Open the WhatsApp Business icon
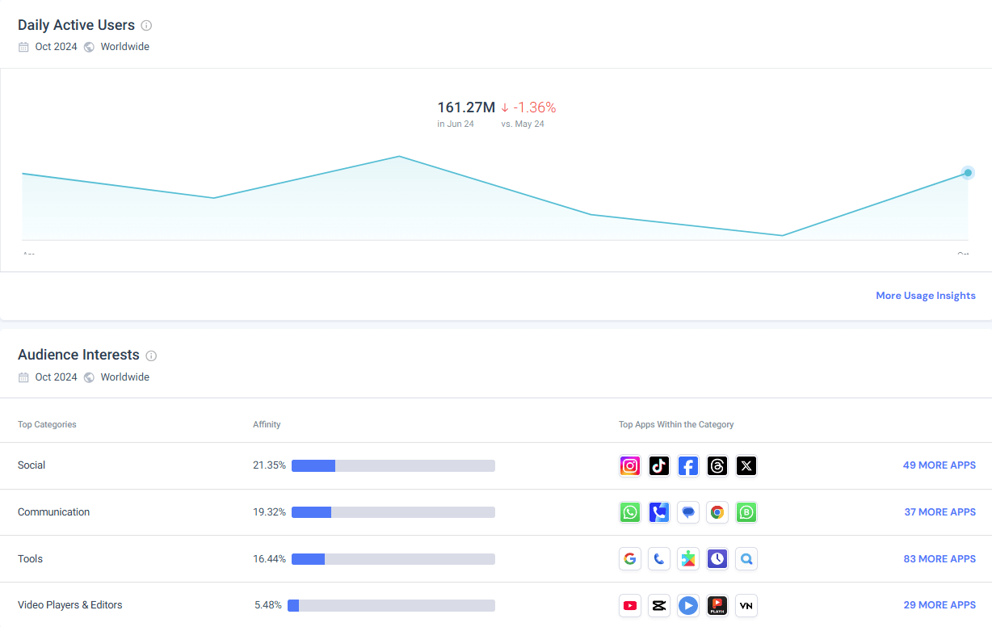 coord(746,512)
